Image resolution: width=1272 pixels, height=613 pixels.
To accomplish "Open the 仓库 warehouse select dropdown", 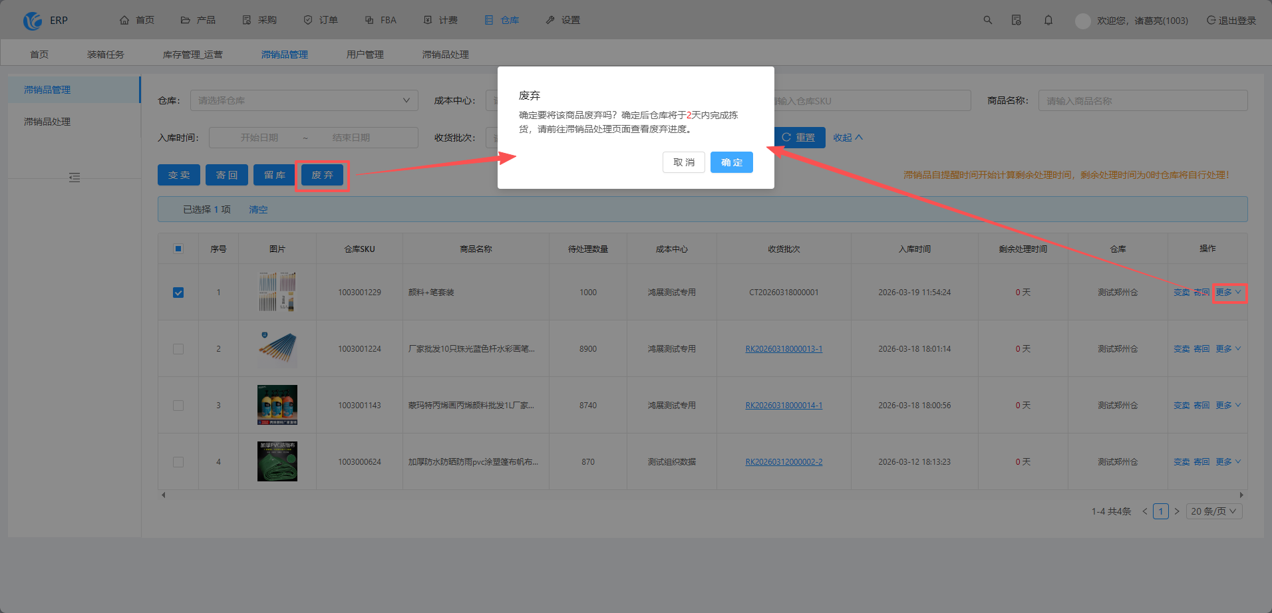I will coord(304,100).
